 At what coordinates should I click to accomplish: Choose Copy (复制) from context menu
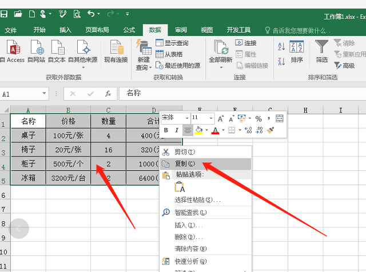206,164
